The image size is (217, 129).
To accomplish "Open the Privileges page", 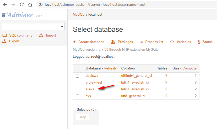I will pos(125,42).
